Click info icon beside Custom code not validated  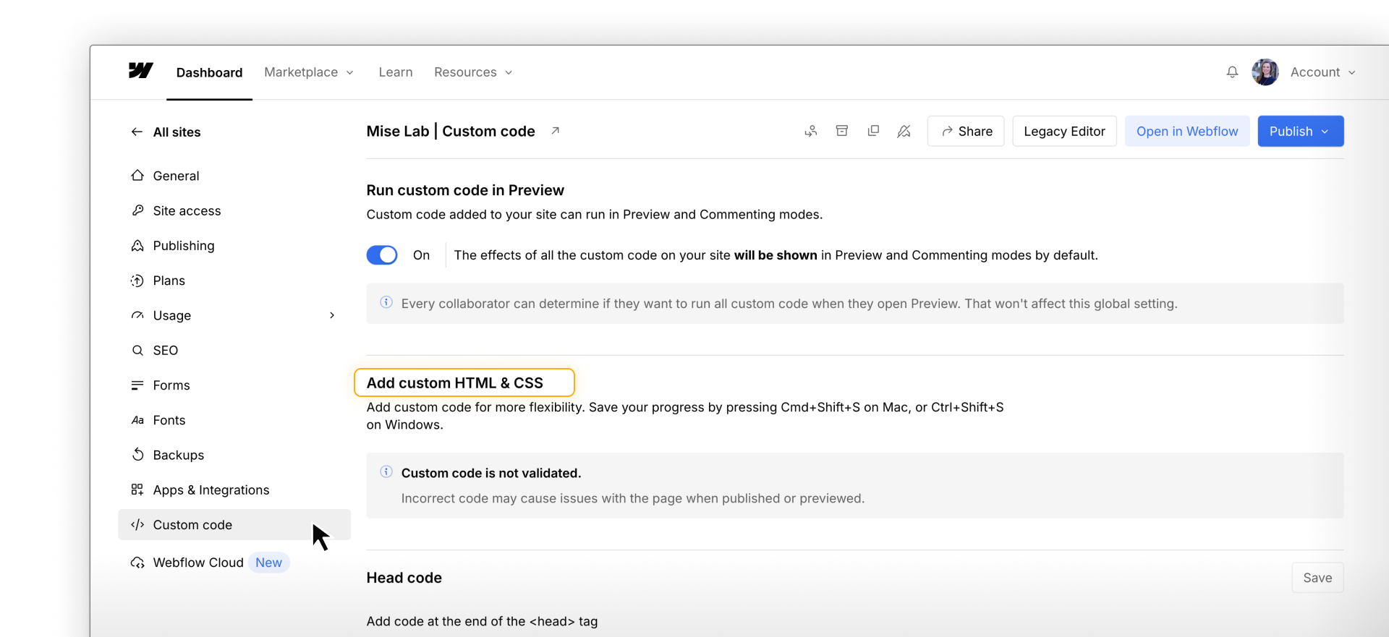tap(386, 472)
